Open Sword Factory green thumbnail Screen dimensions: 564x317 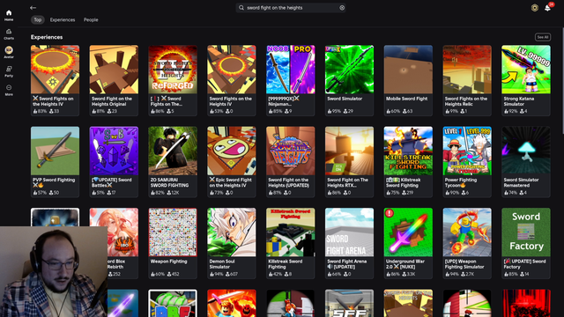pos(526,232)
